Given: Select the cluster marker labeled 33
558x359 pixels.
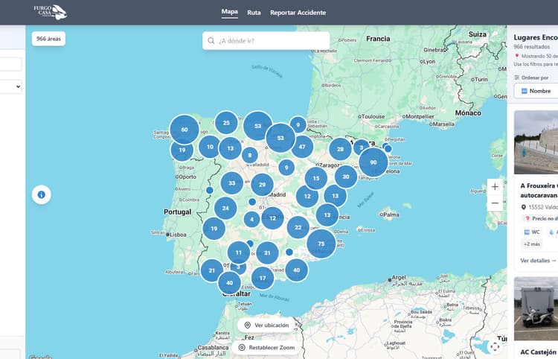Looking at the screenshot, I should (231, 183).
